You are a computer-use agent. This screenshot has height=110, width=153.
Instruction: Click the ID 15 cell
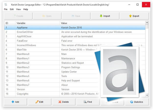point(10,89)
